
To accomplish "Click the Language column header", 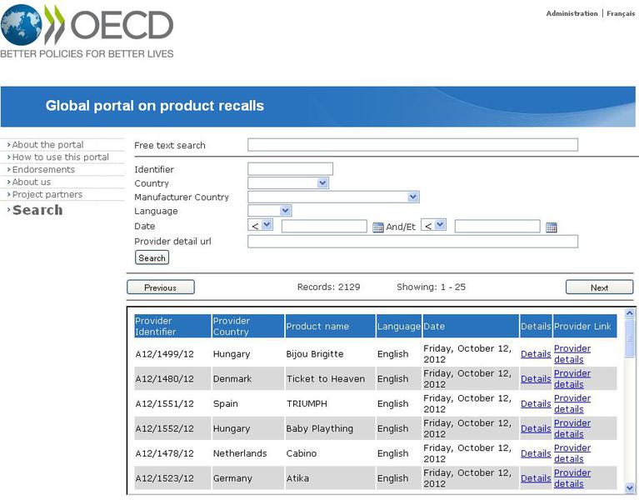I will click(398, 326).
